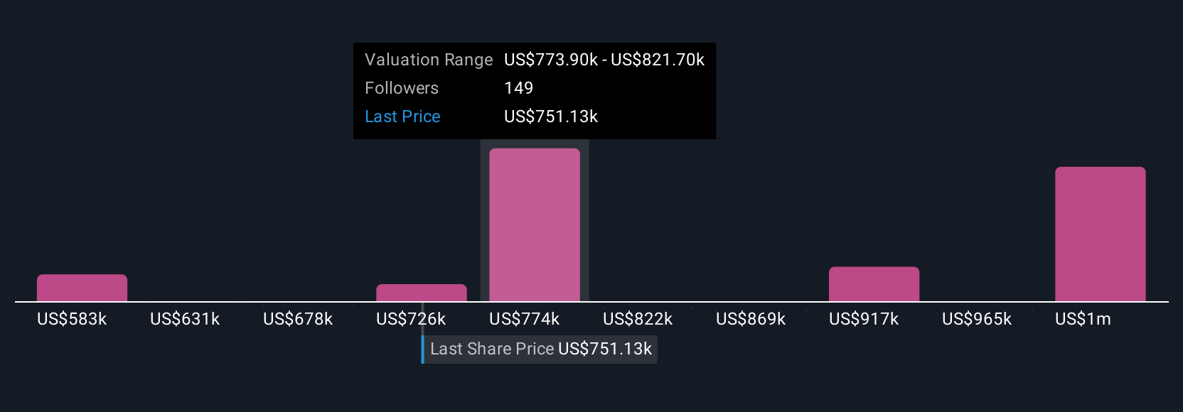
Task: Click the US$774k axis label
Action: [525, 319]
